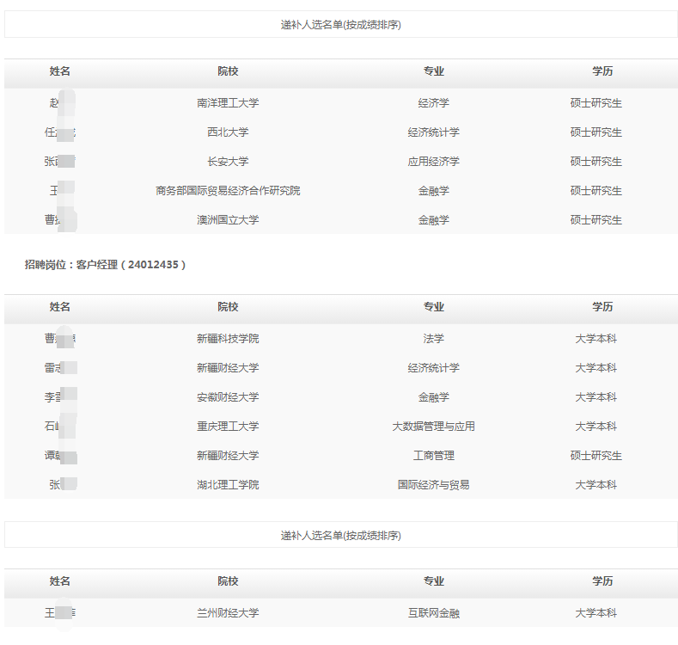Select the 长安大学 table cell
The image size is (678, 645).
point(228,162)
